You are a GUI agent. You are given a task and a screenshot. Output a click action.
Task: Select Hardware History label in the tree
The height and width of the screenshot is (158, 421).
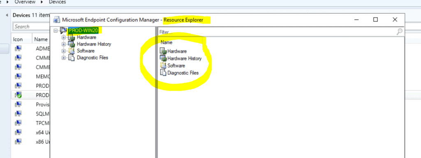pyautogui.click(x=94, y=44)
